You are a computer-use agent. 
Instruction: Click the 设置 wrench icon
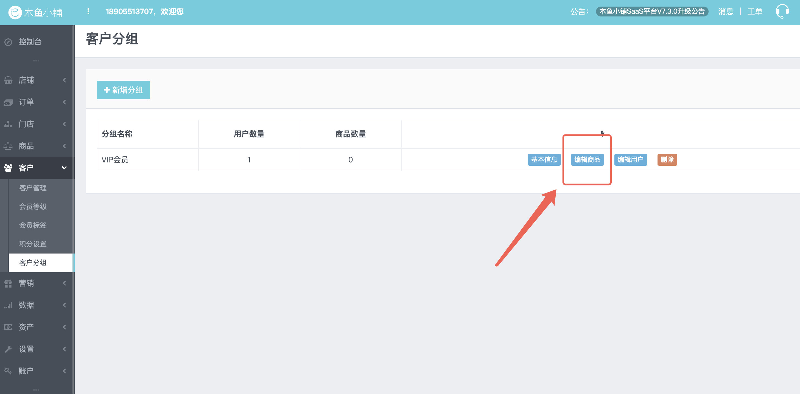(9, 349)
